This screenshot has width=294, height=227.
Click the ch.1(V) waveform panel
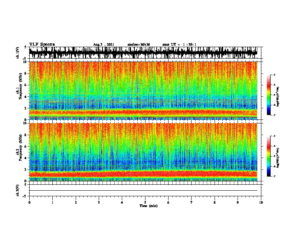coord(145,53)
